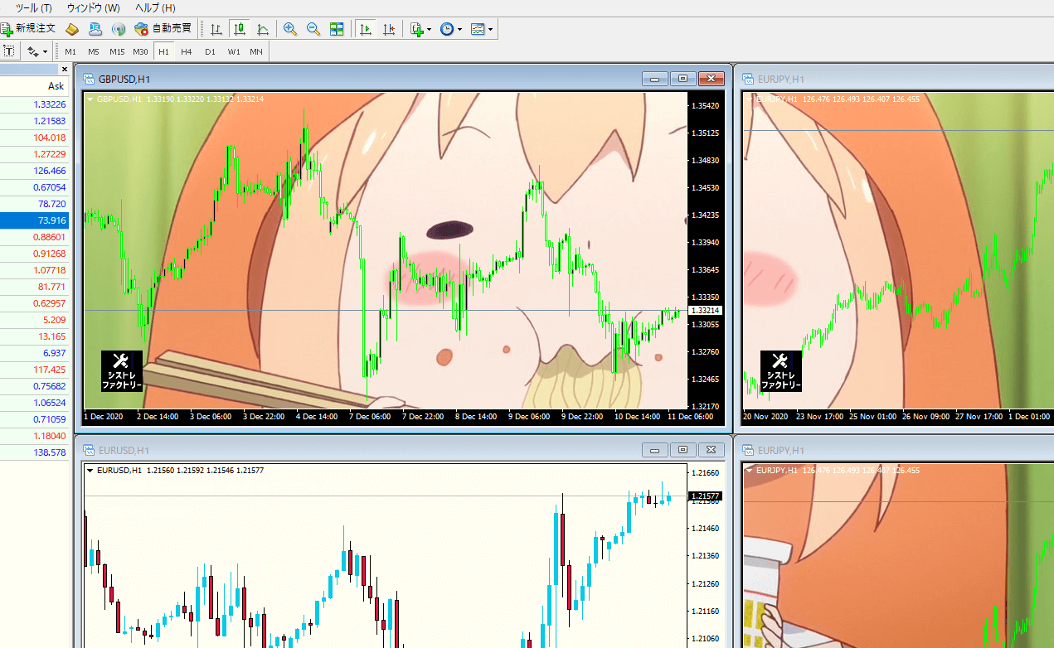Image resolution: width=1054 pixels, height=648 pixels.
Task: Click the 新規注文 new order button
Action: pos(28,29)
